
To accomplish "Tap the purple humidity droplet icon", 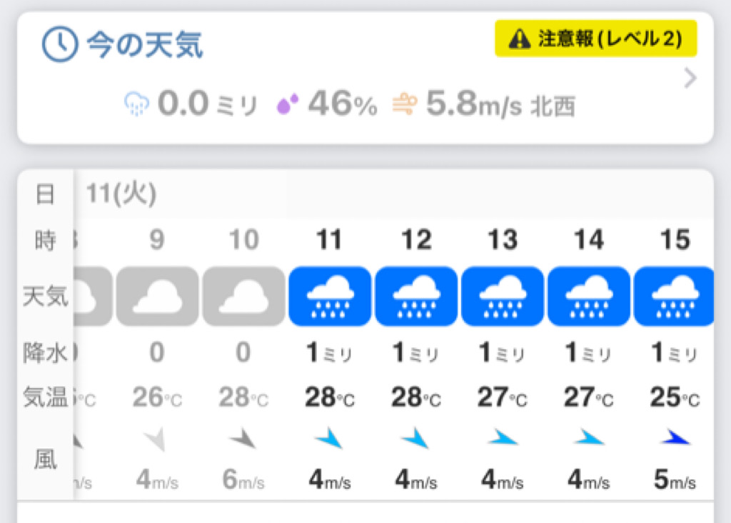I will [x=288, y=104].
